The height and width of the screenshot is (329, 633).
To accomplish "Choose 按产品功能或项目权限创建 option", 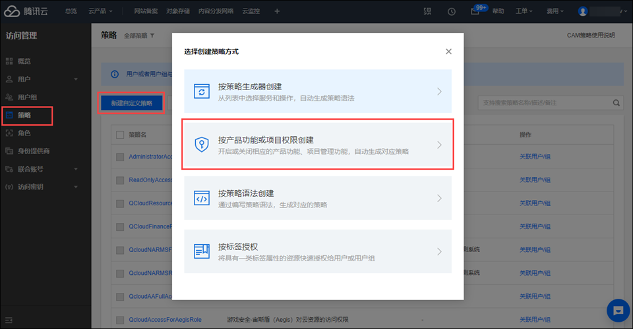I will click(318, 145).
